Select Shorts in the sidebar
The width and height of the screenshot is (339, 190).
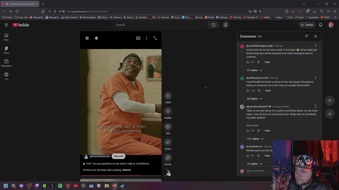pos(6,50)
